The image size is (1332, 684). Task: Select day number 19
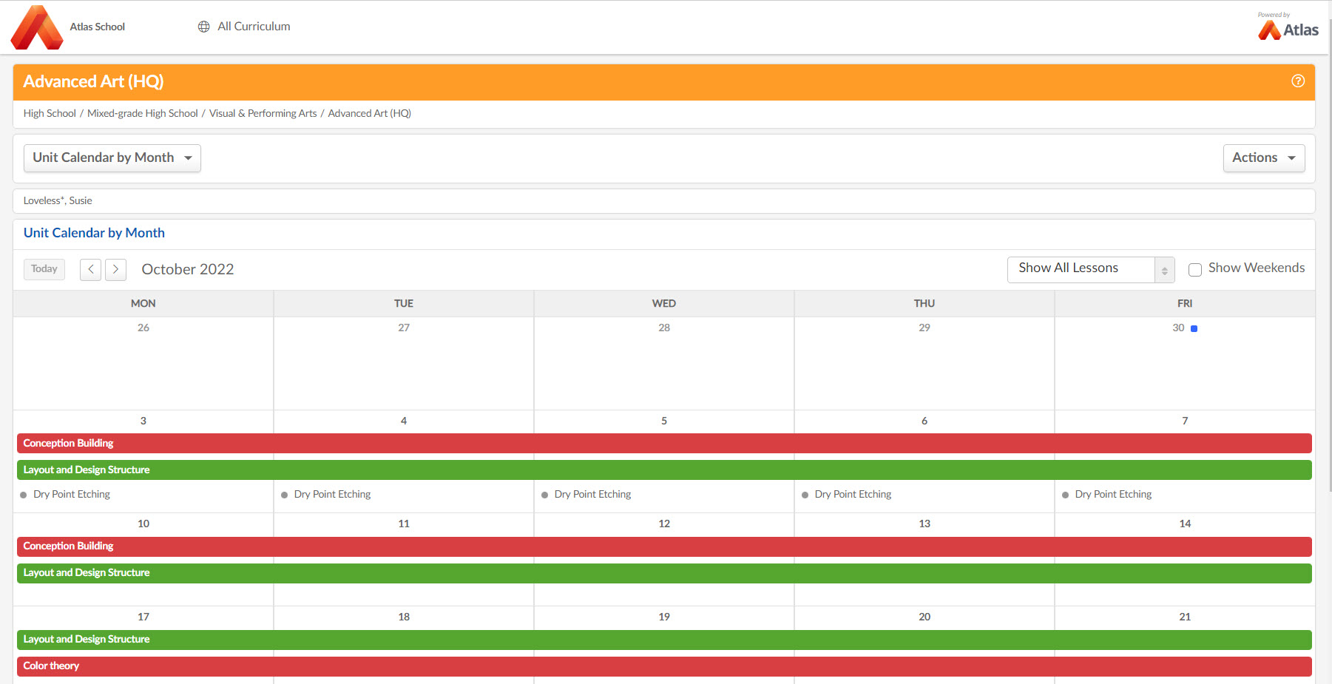click(664, 617)
